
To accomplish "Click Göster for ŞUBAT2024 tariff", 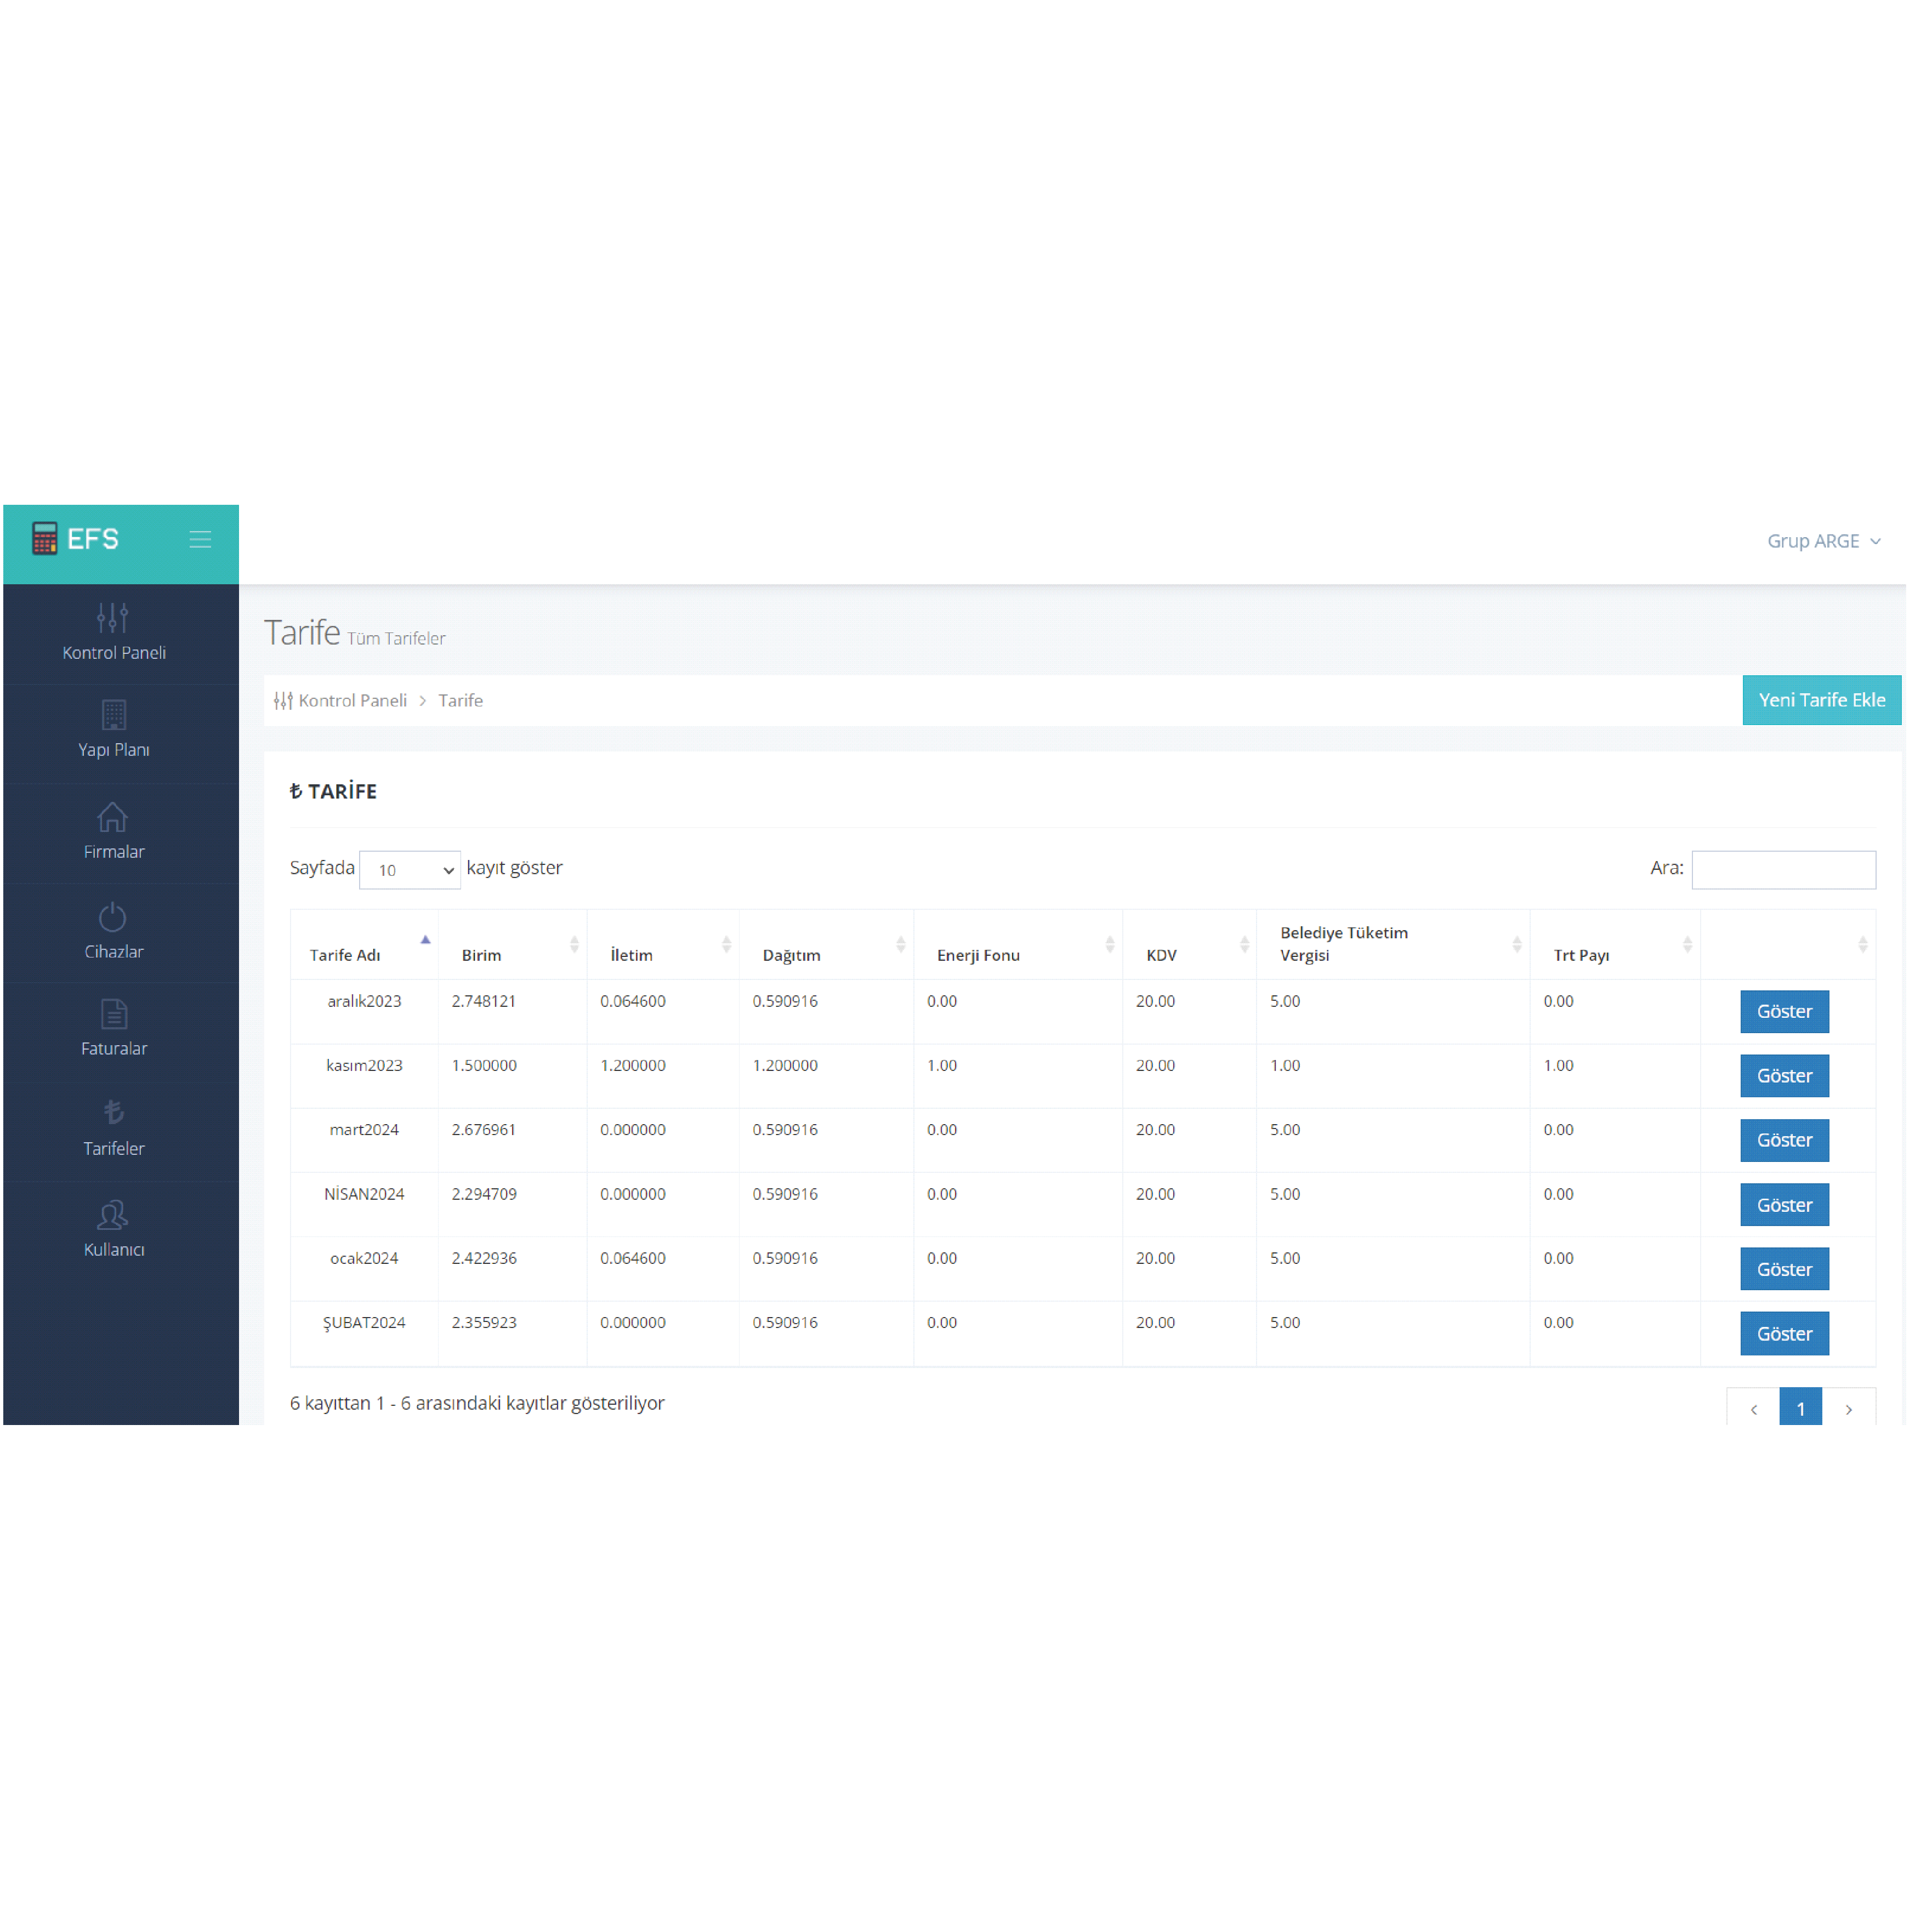I will click(1784, 1334).
